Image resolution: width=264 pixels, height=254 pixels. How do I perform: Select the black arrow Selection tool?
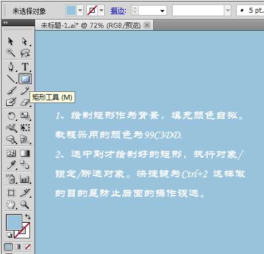point(11,41)
